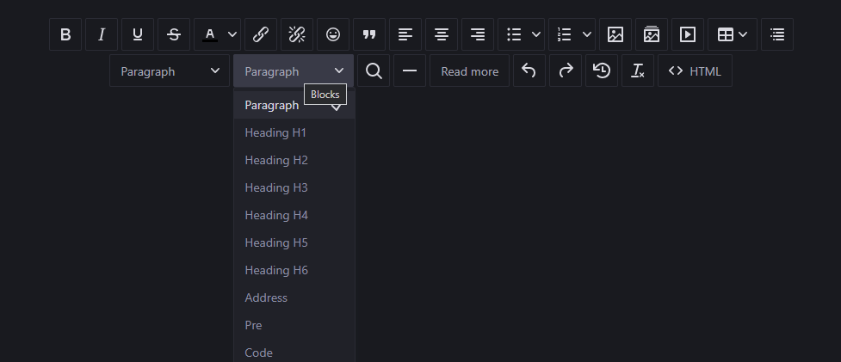Toggle Bold formatting

tap(65, 34)
